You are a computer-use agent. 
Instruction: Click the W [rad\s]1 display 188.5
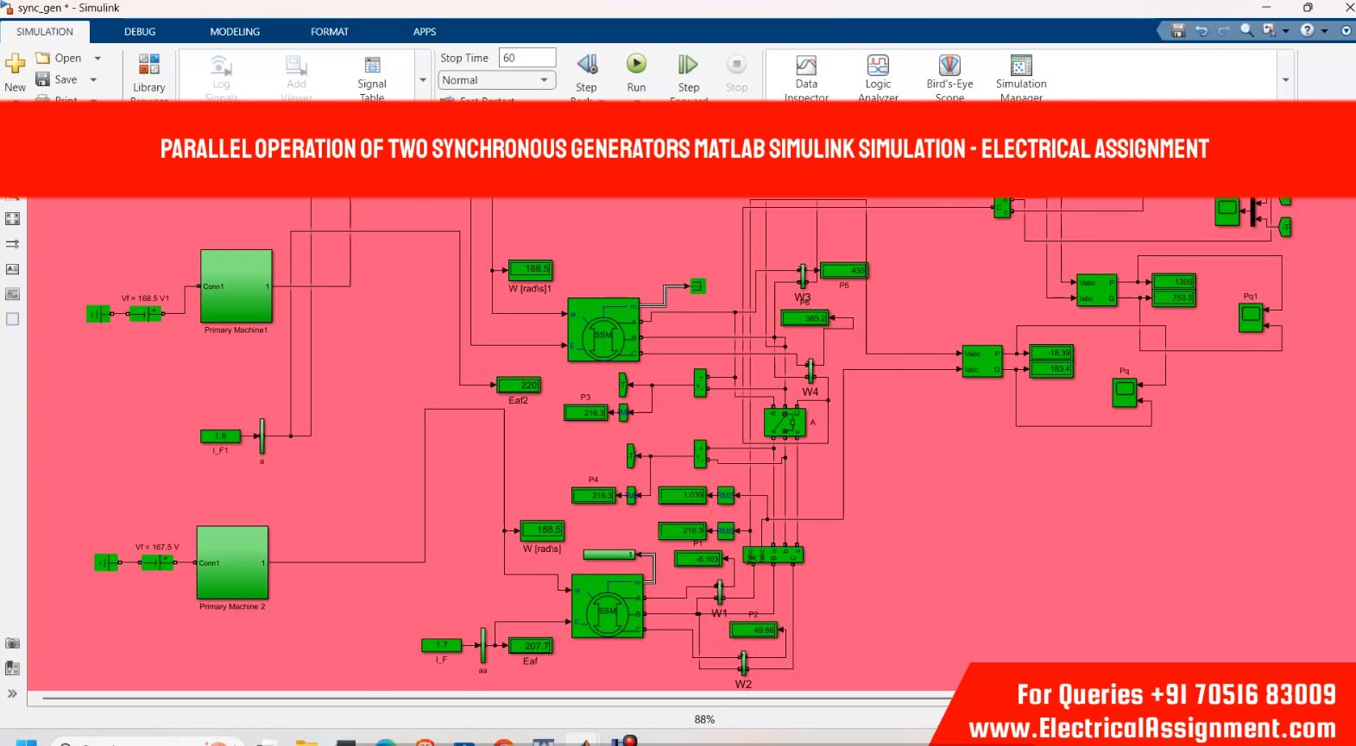[530, 269]
